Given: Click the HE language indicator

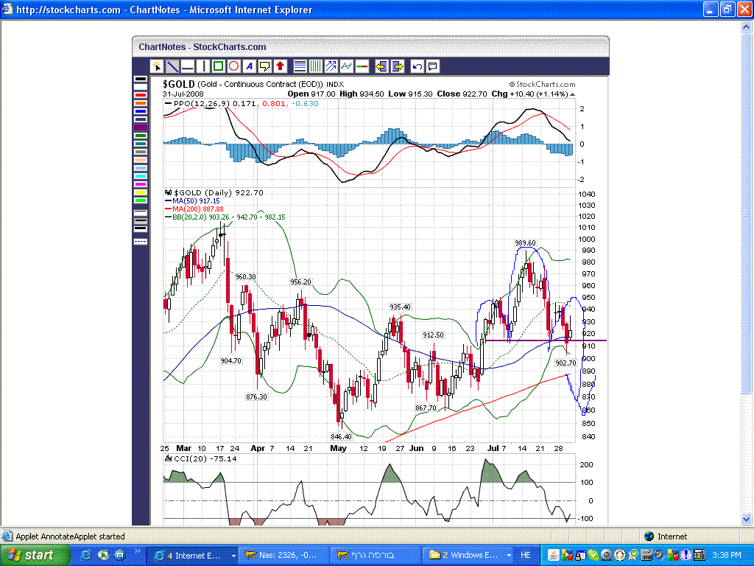Looking at the screenshot, I should 526,556.
